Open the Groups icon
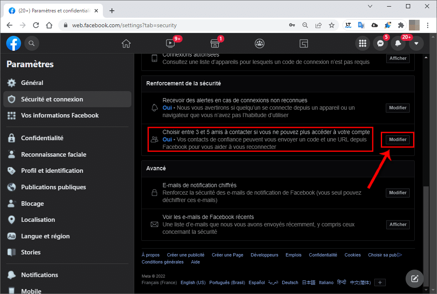 (259, 44)
